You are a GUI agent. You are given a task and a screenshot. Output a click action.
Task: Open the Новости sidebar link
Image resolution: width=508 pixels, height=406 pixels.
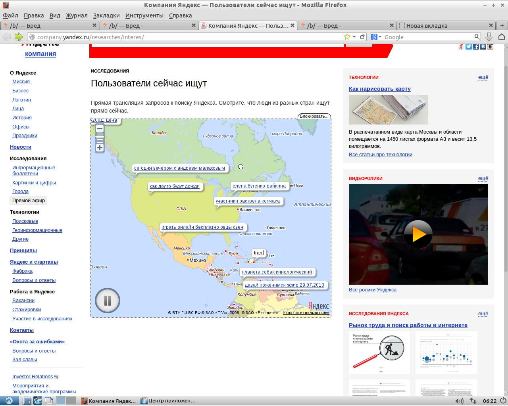pos(21,147)
